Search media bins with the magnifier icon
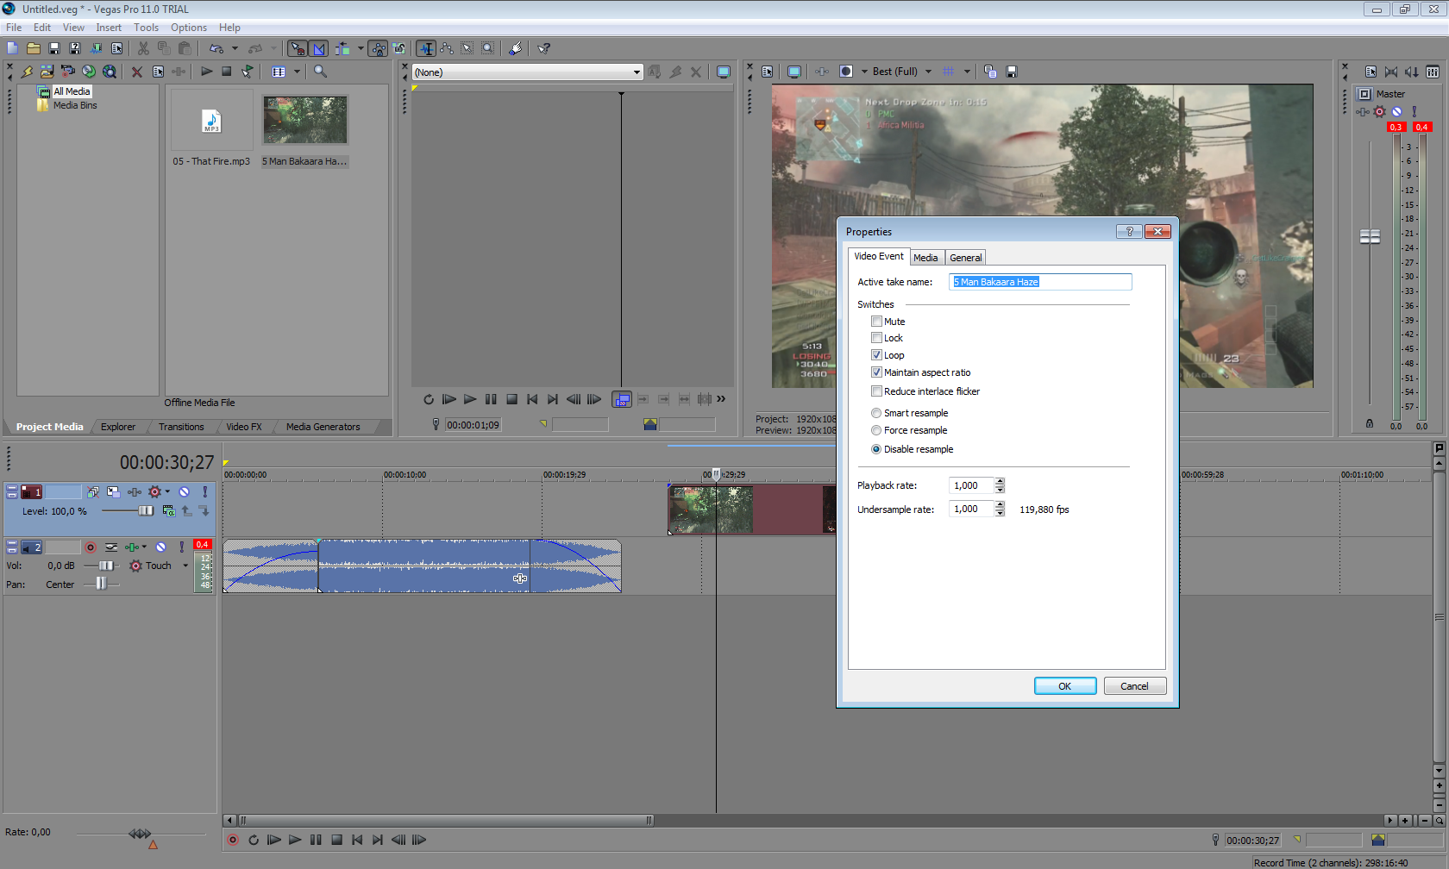 pos(320,72)
